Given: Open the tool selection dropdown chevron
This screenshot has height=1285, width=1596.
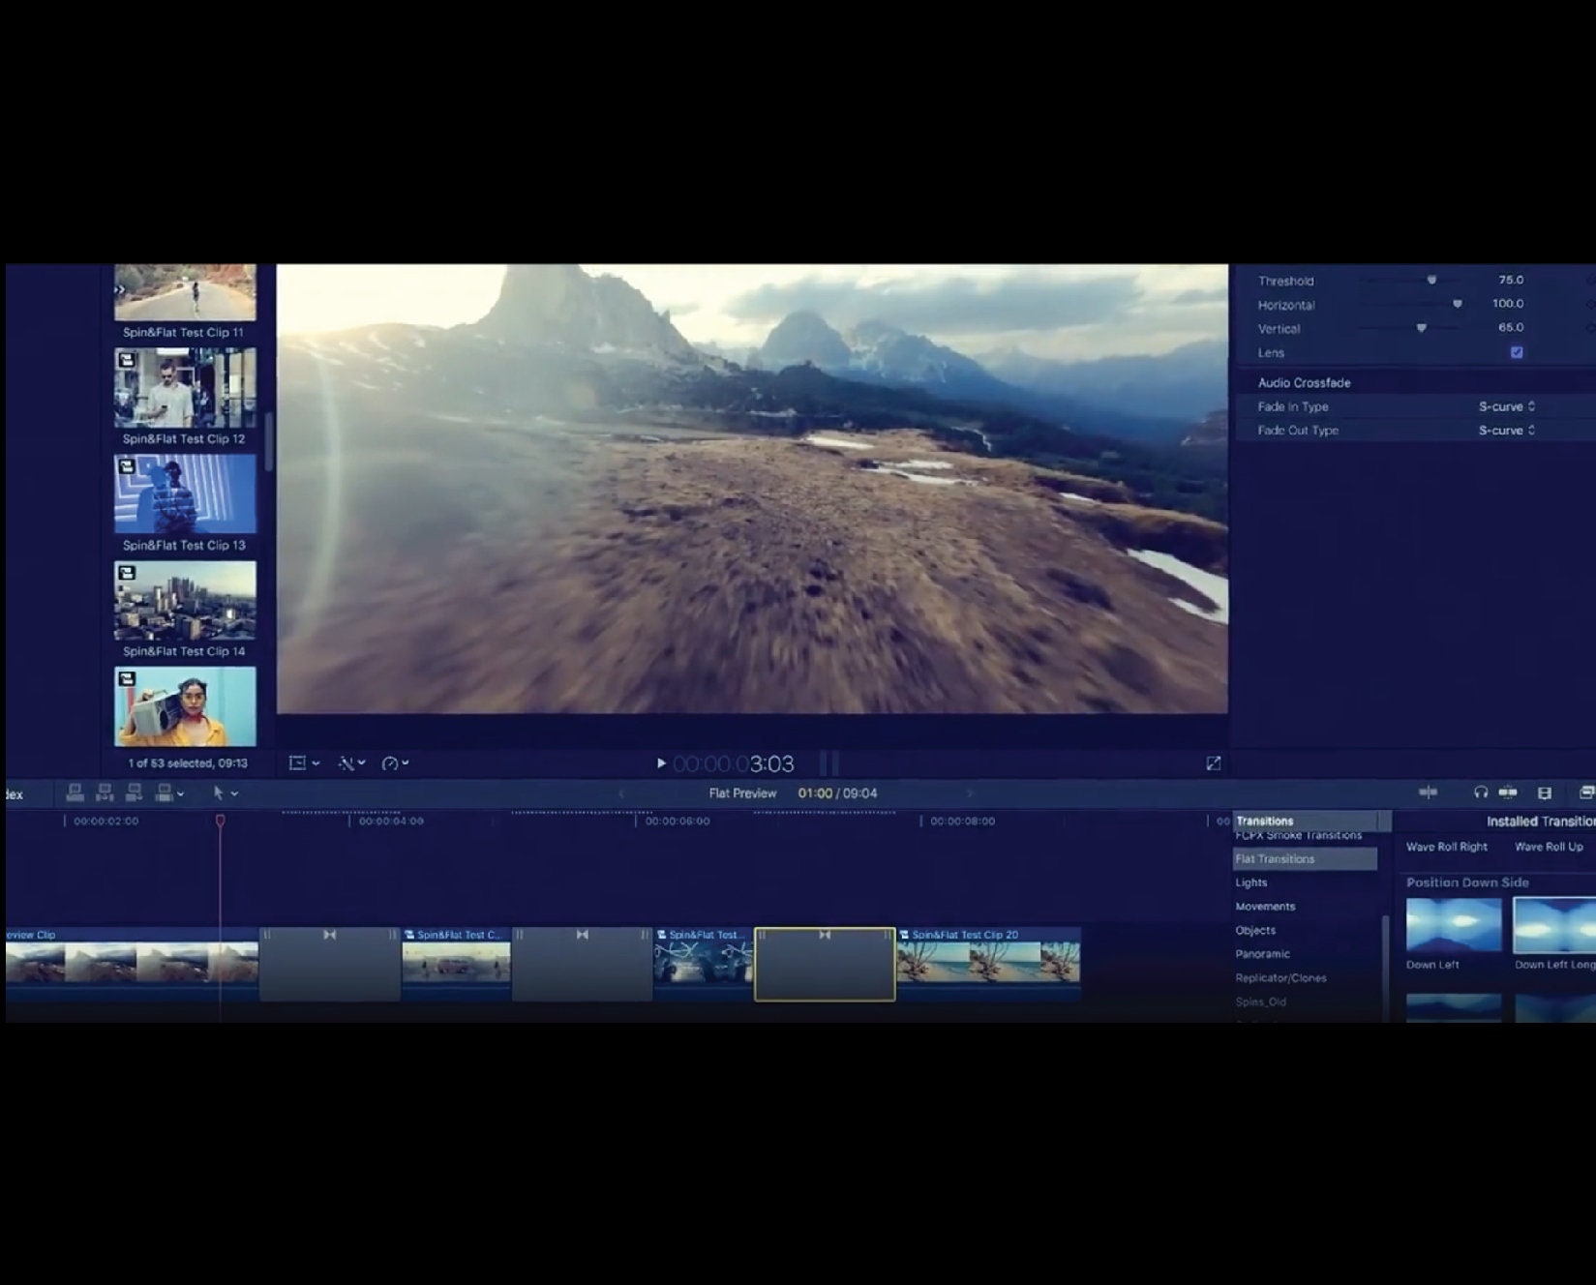Looking at the screenshot, I should [235, 793].
